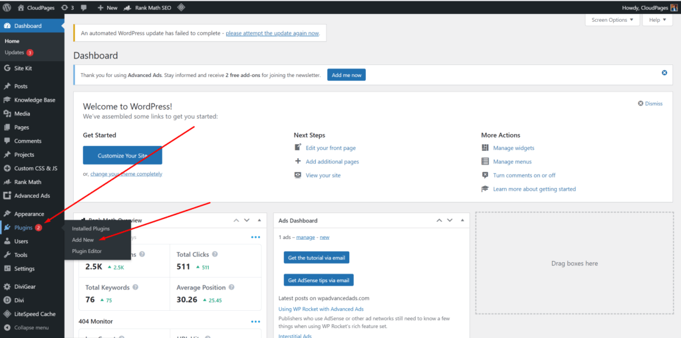The width and height of the screenshot is (681, 338).
Task: Click 'change your theme completely' link
Action: tap(126, 174)
